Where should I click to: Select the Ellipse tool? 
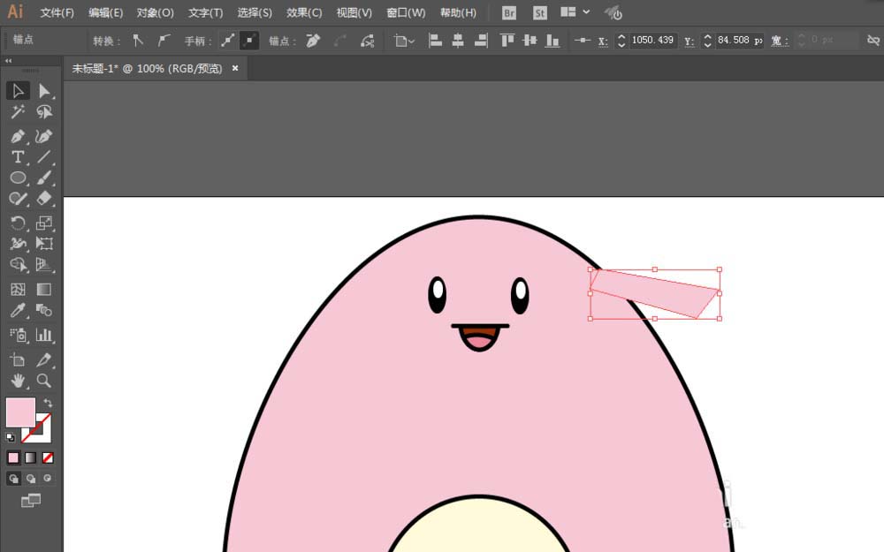18,178
